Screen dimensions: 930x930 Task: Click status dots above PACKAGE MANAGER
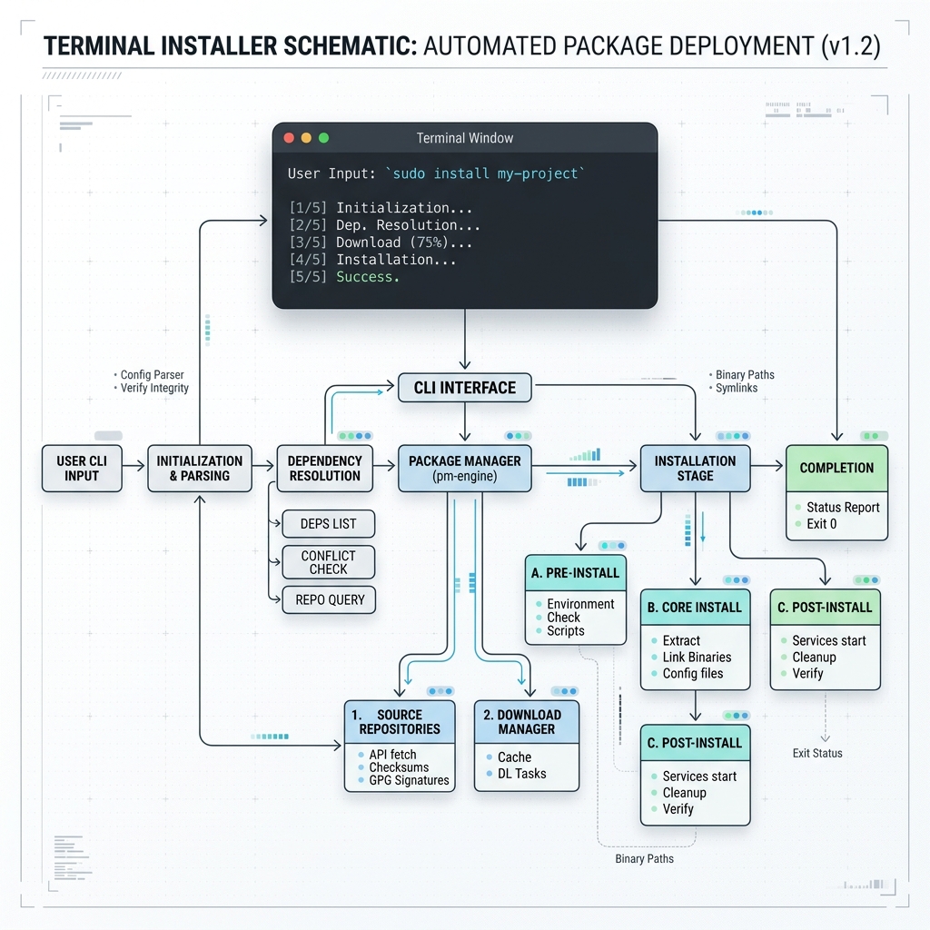pyautogui.click(x=518, y=436)
